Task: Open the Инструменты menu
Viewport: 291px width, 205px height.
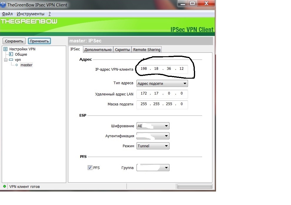Action: pyautogui.click(x=30, y=14)
